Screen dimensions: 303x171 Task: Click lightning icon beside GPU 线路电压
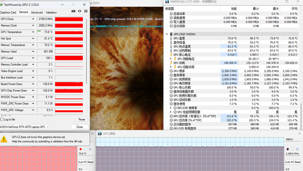[175, 59]
